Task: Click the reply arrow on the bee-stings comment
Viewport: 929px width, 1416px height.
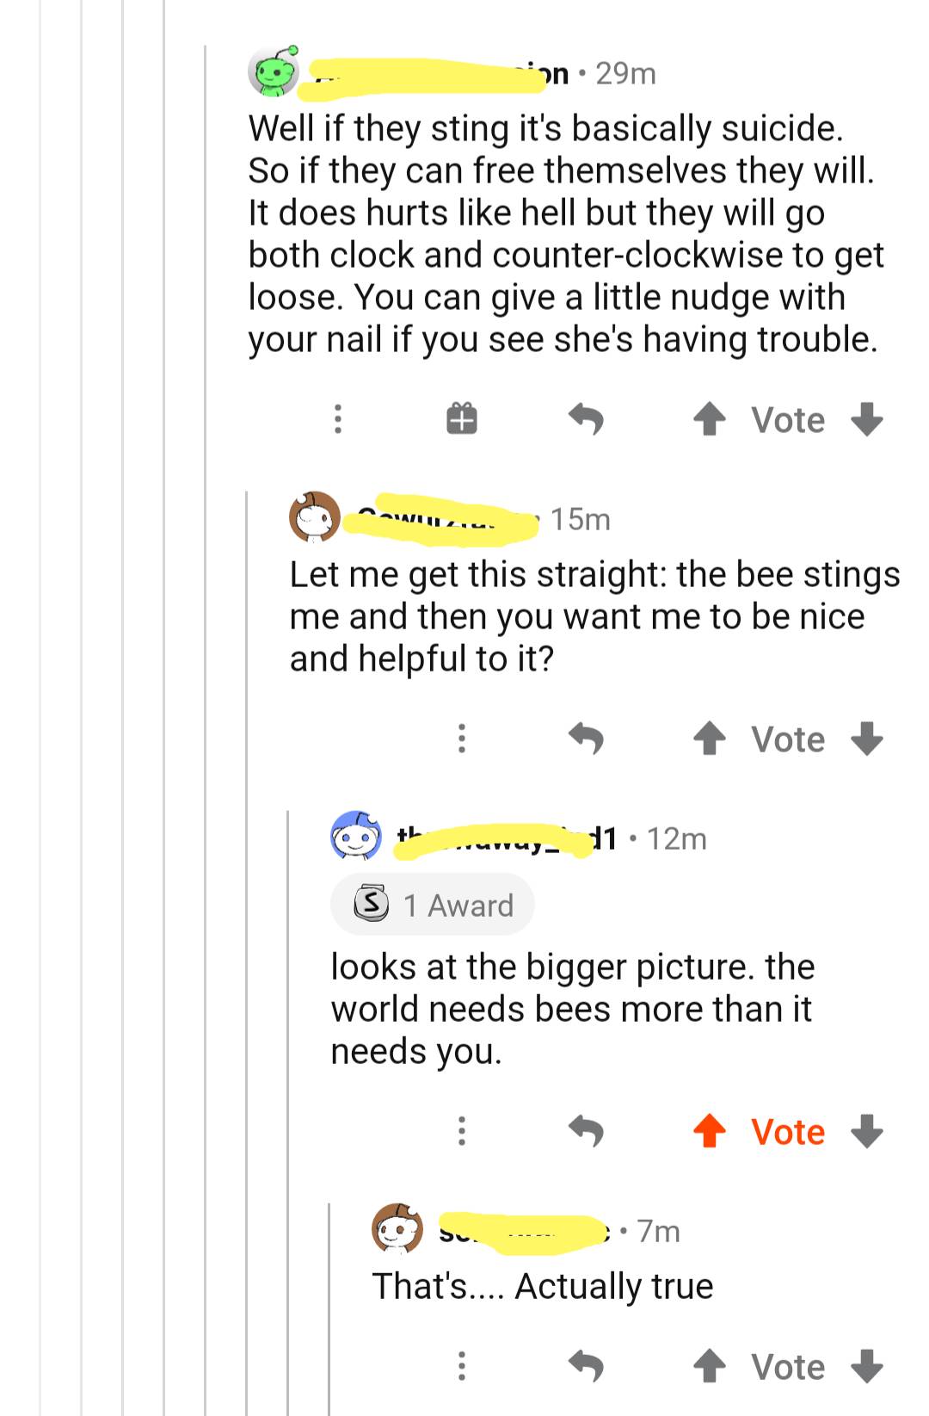Action: coord(588,739)
